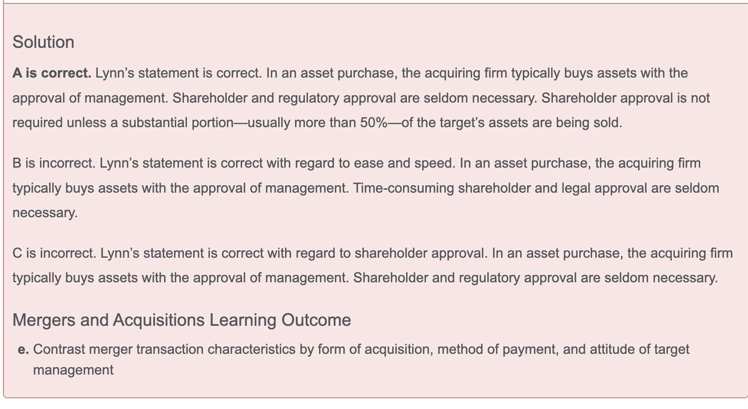
Task: Click the word 'management' under learning outcome
Action: click(73, 370)
